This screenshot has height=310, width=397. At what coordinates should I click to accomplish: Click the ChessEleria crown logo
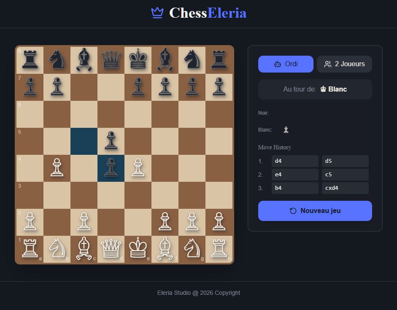point(157,13)
